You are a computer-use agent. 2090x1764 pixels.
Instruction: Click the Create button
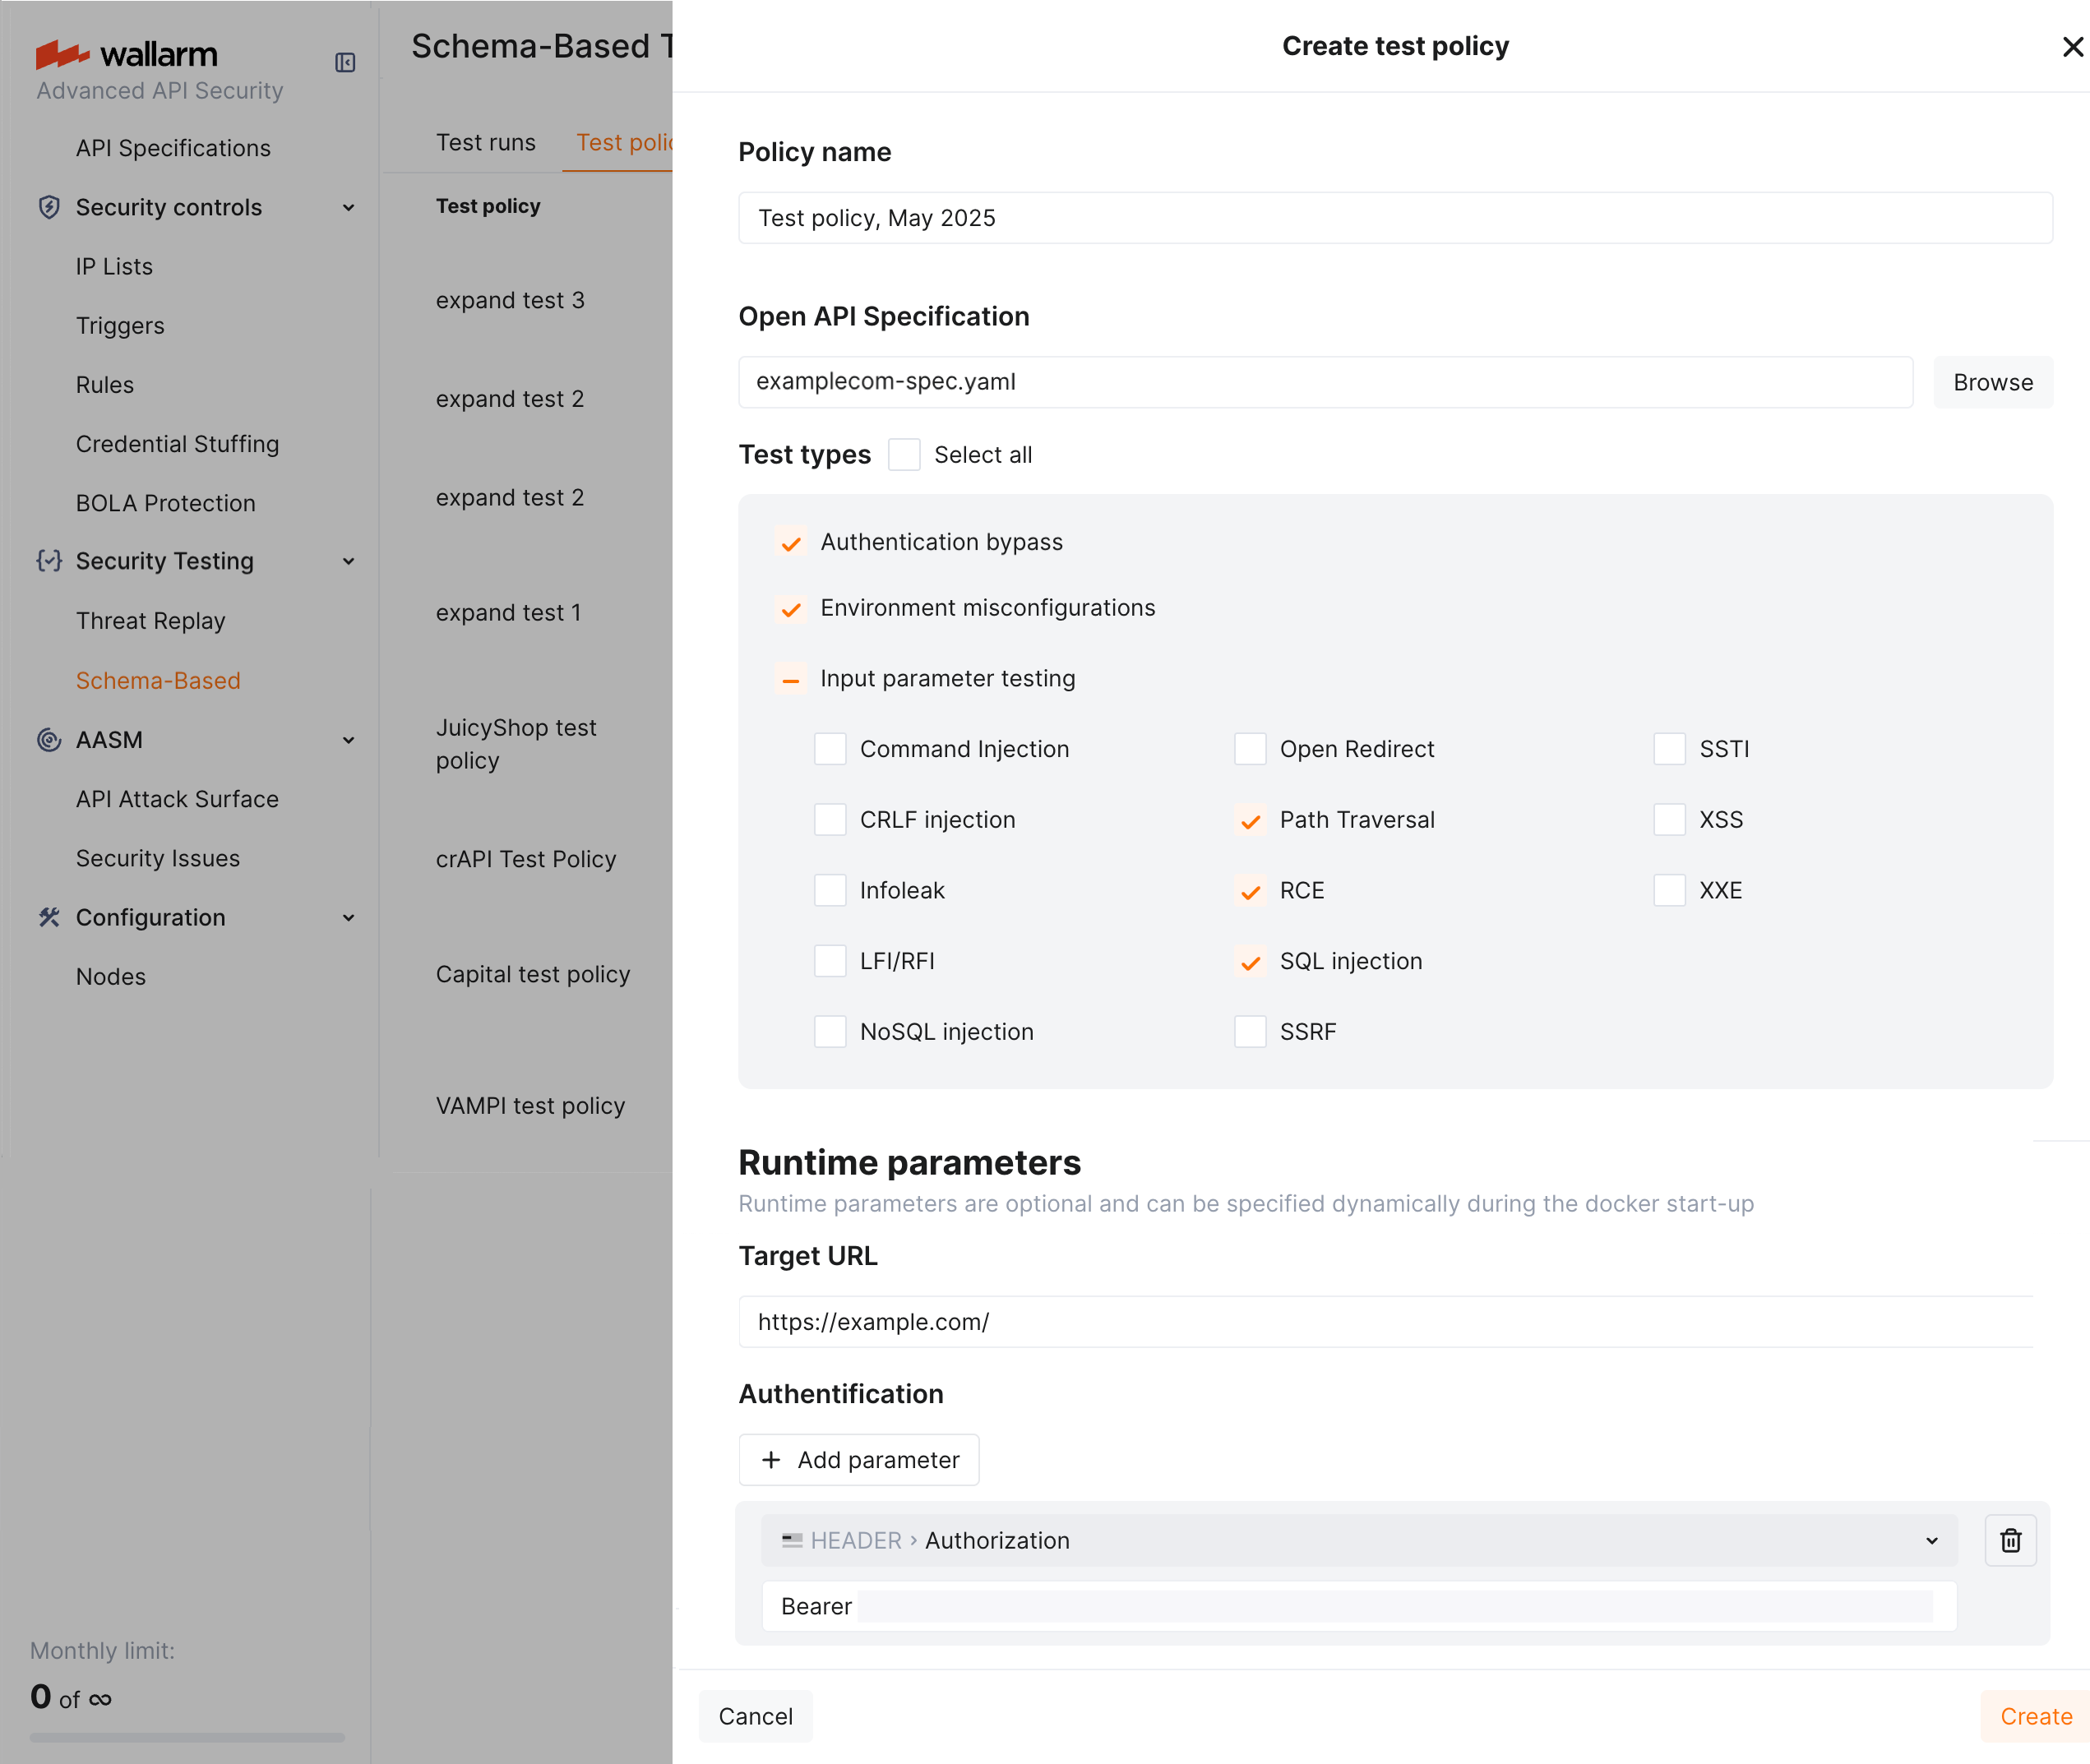(2035, 1716)
